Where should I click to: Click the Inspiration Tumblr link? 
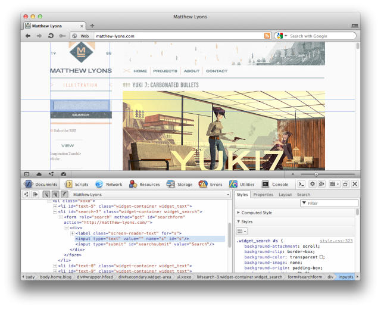(x=65, y=154)
